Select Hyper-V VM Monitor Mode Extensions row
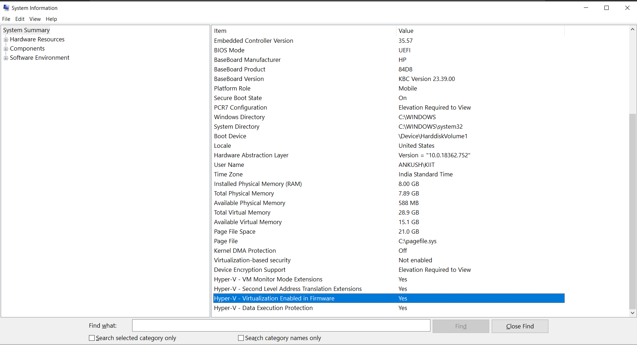 tap(389, 279)
